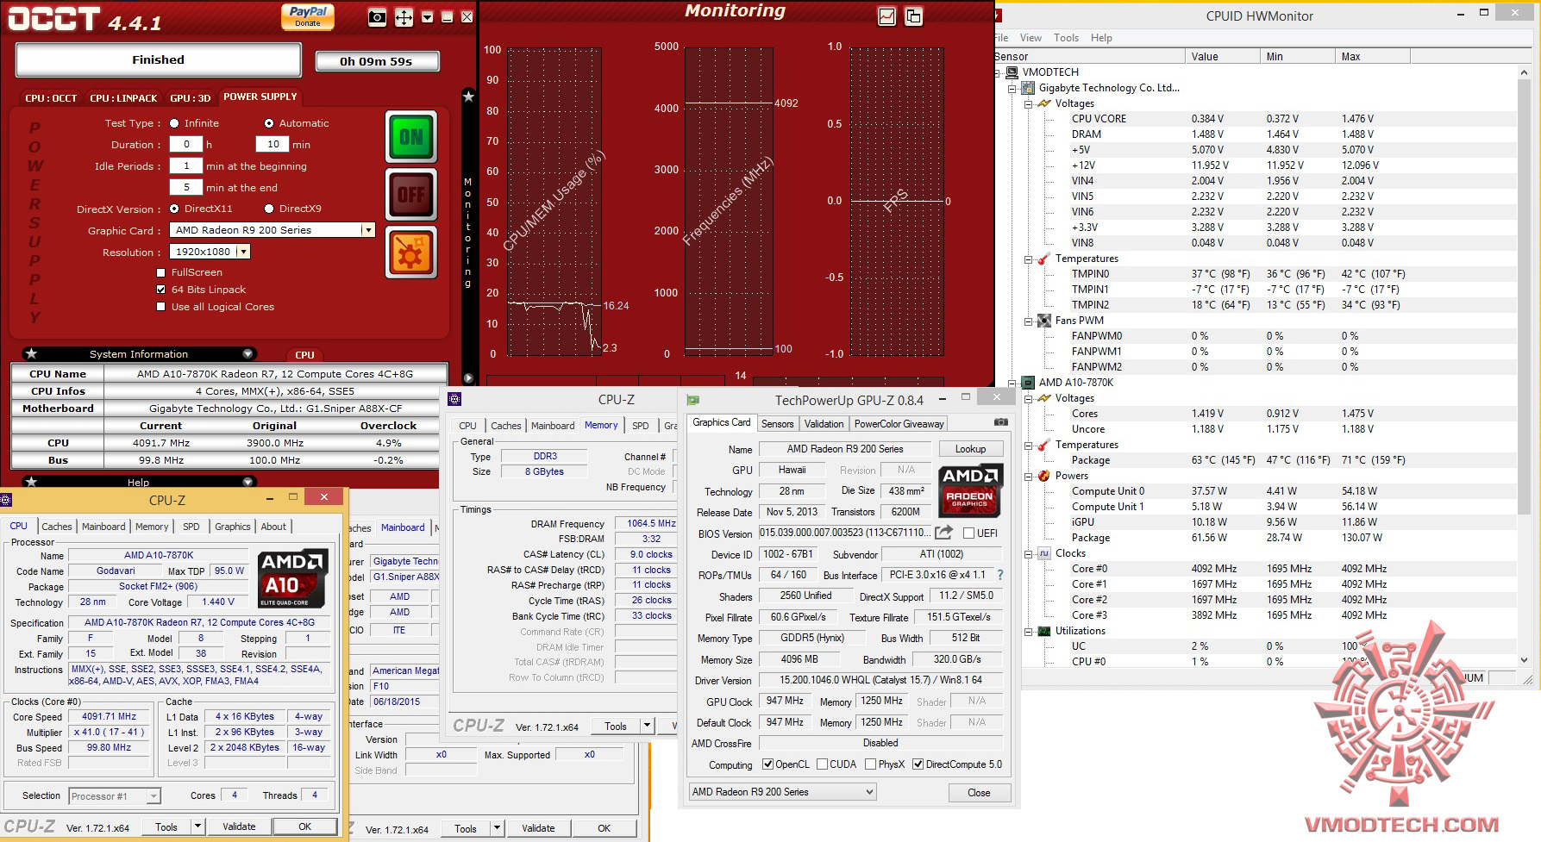The height and width of the screenshot is (842, 1541).
Task: Switch to the GPU : 3D tab in OCCT
Action: [x=190, y=98]
